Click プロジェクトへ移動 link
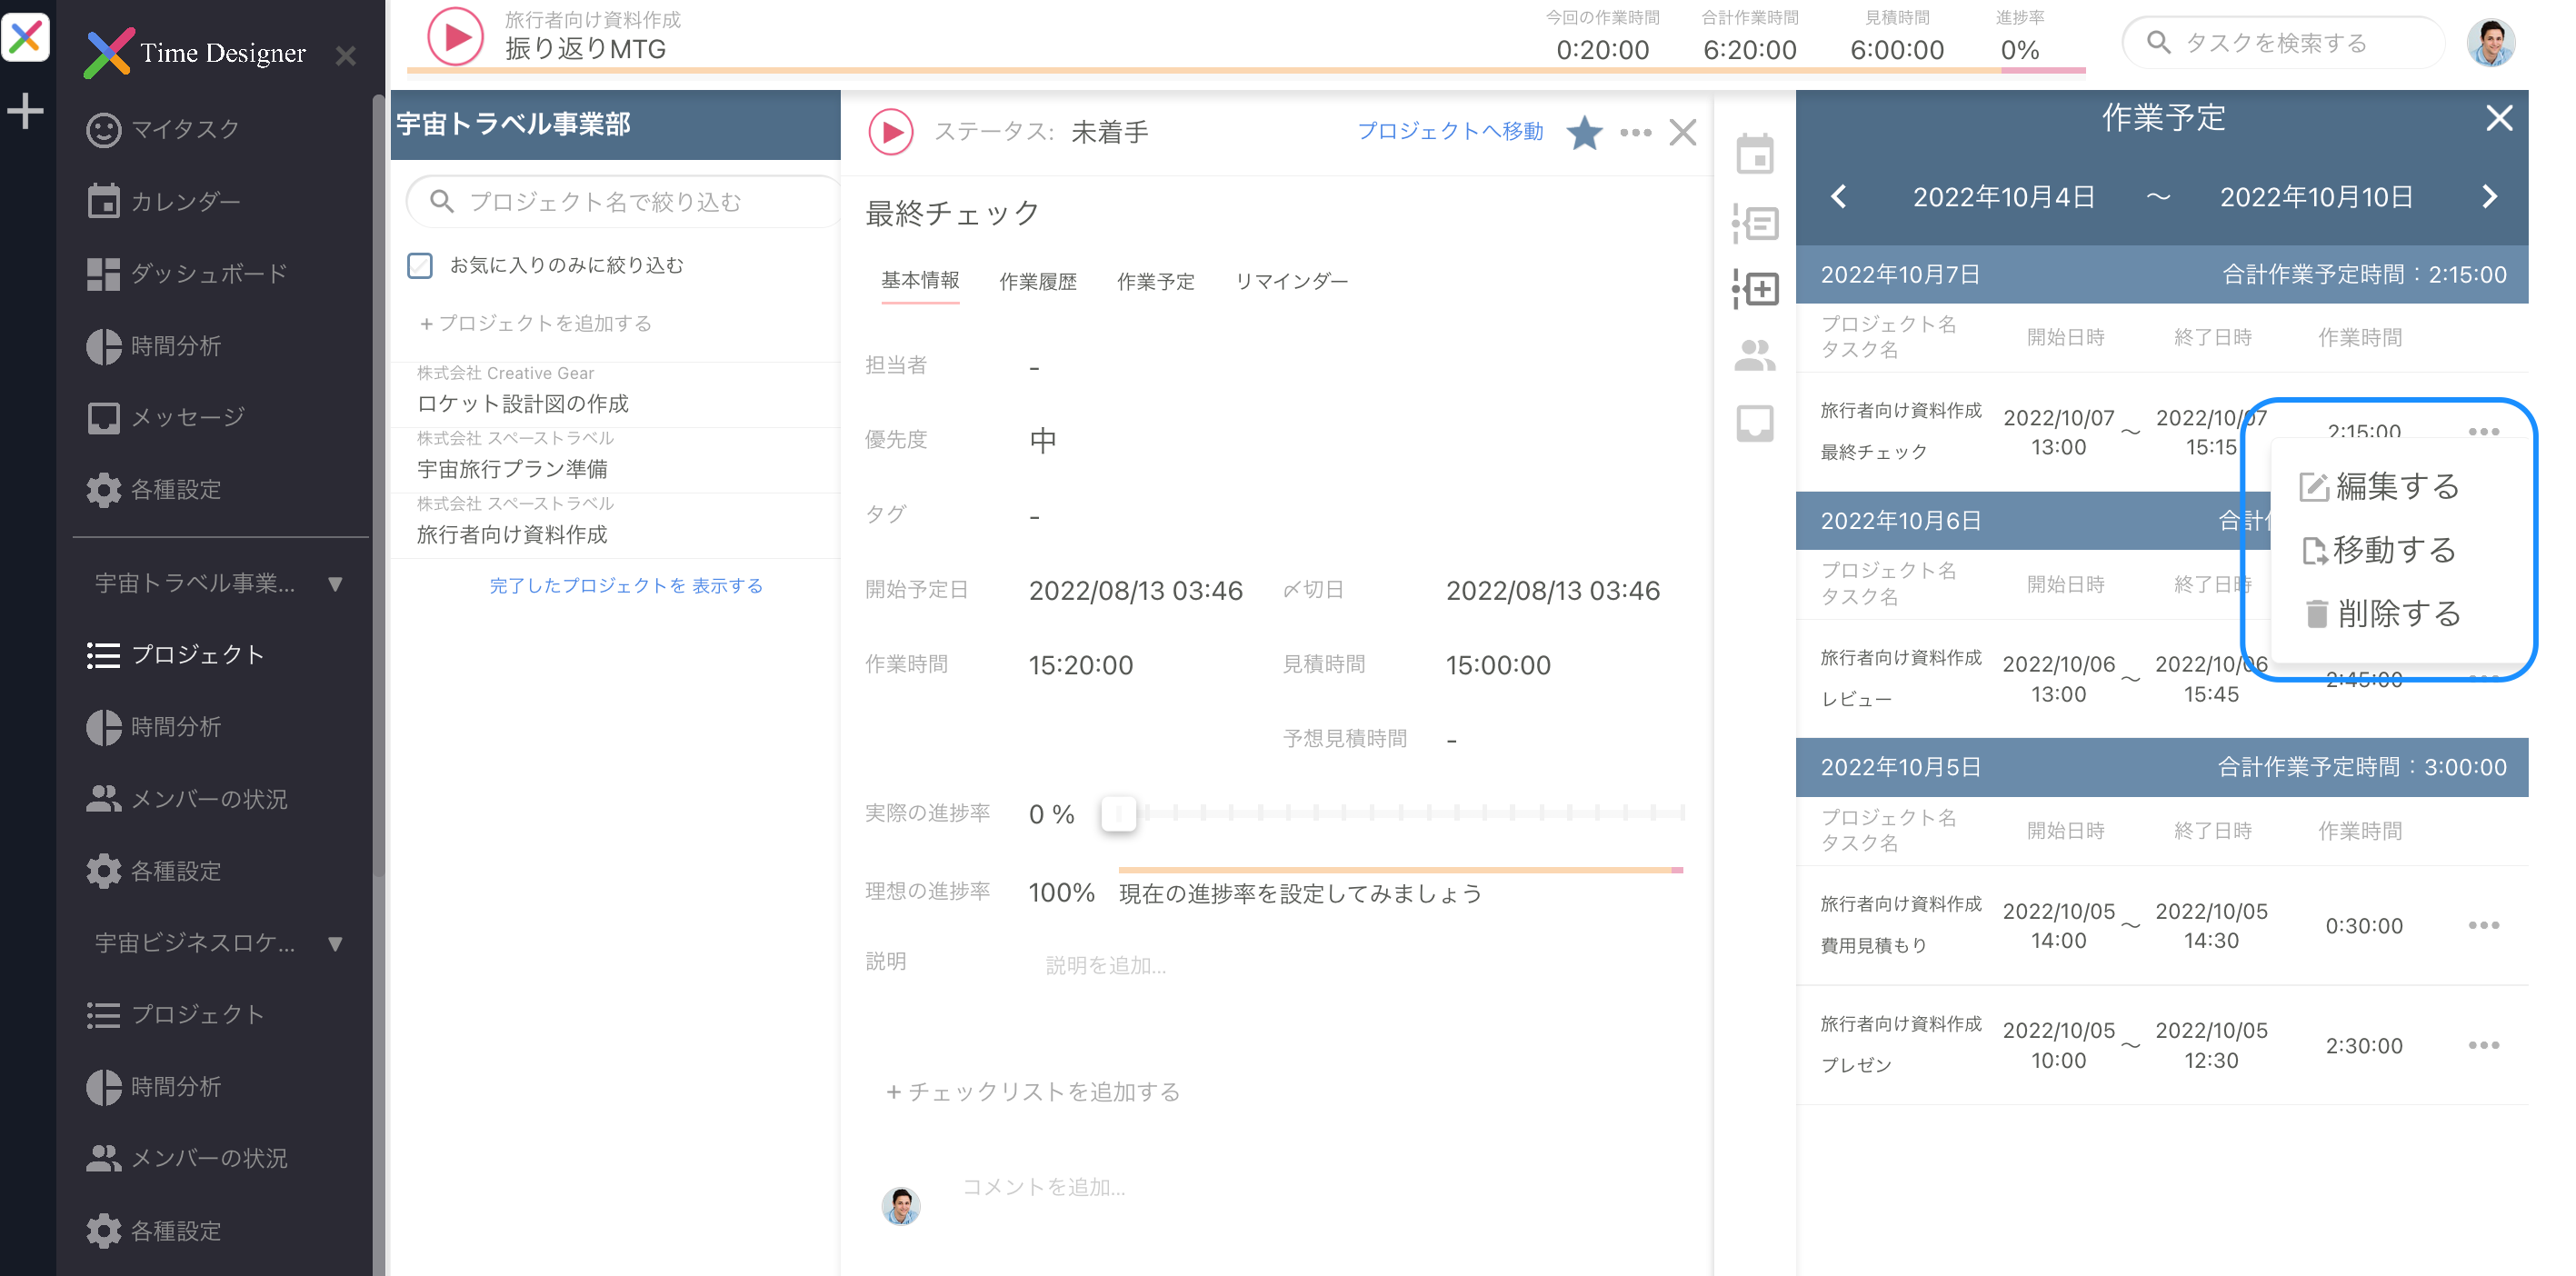Image resolution: width=2576 pixels, height=1276 pixels. (1450, 131)
